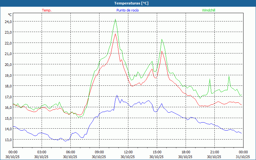Screen dimensions: 256x160
Task: Click the 31/10/25 date label
Action: (x=243, y=157)
